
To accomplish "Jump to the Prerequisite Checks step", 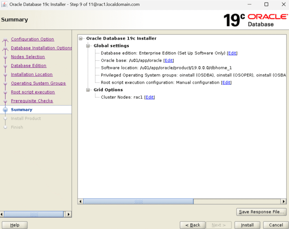I will pos(32,101).
